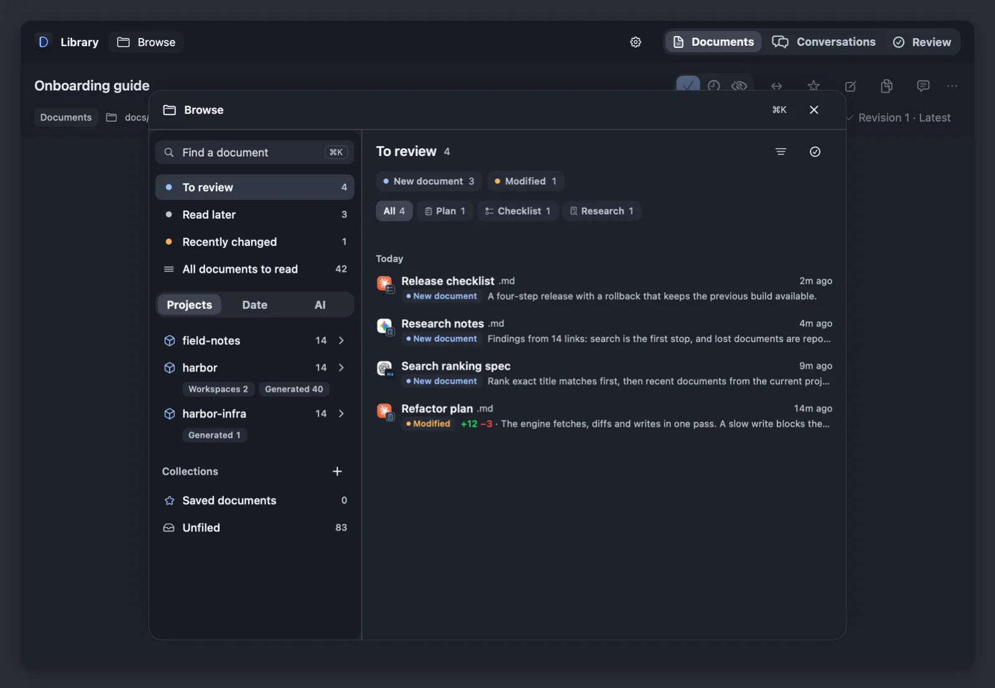Click the history clock icon in toolbar

coord(714,85)
